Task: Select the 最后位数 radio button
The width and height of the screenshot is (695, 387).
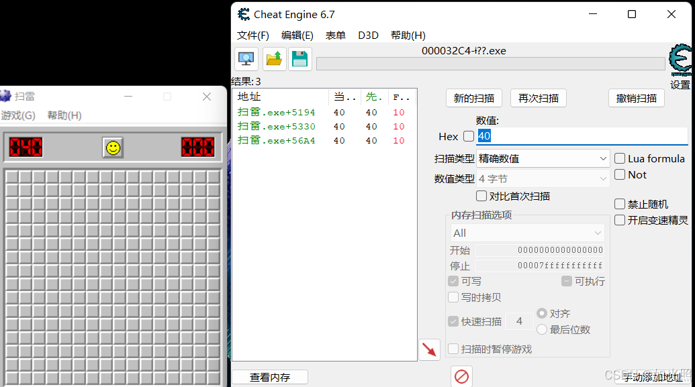Action: 542,329
